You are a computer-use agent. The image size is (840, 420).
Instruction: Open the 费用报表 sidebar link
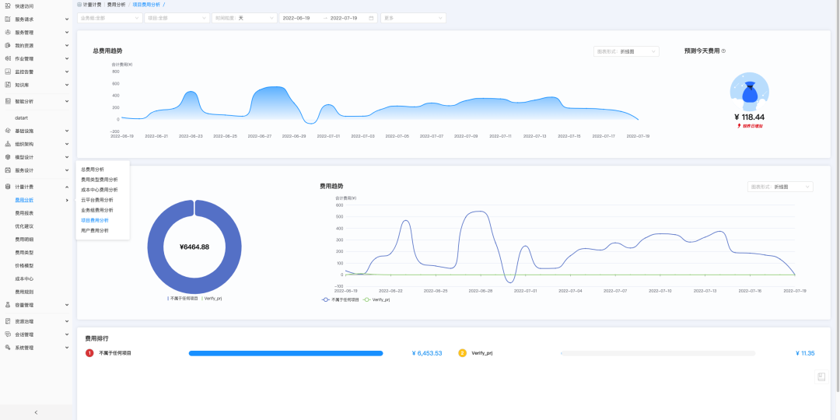24,213
